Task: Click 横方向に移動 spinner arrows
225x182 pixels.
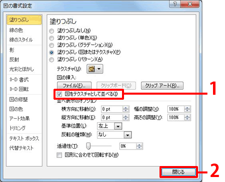Action: pos(126,109)
